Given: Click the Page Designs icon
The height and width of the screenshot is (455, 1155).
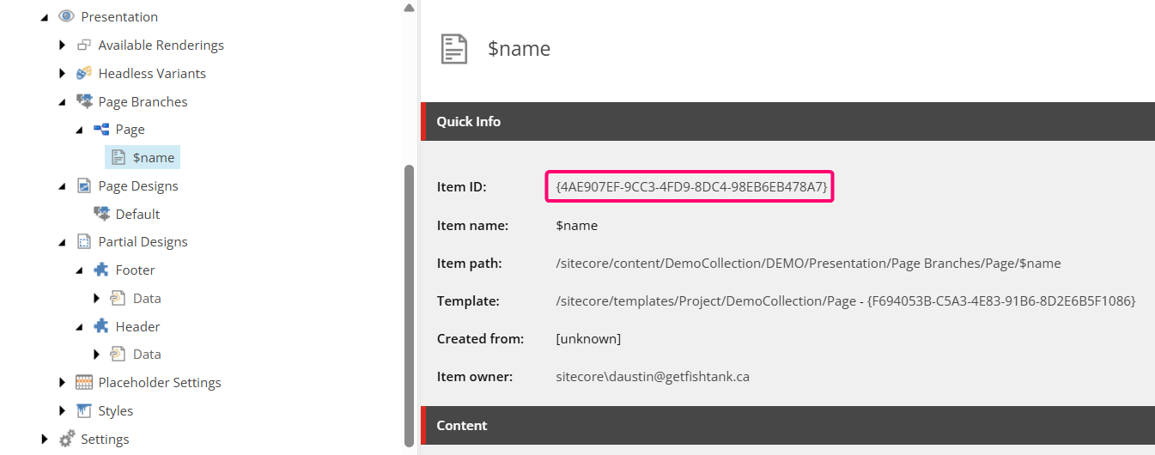Looking at the screenshot, I should 84,185.
